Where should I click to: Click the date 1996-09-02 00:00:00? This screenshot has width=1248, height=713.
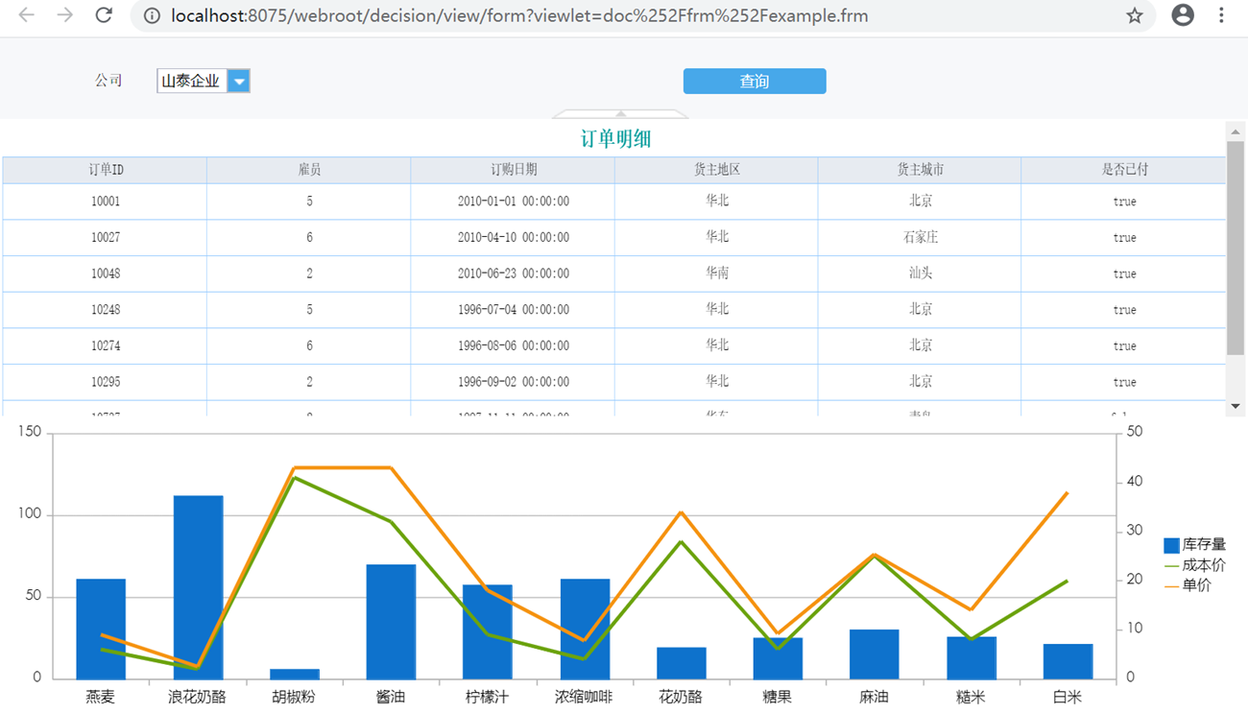coord(514,382)
